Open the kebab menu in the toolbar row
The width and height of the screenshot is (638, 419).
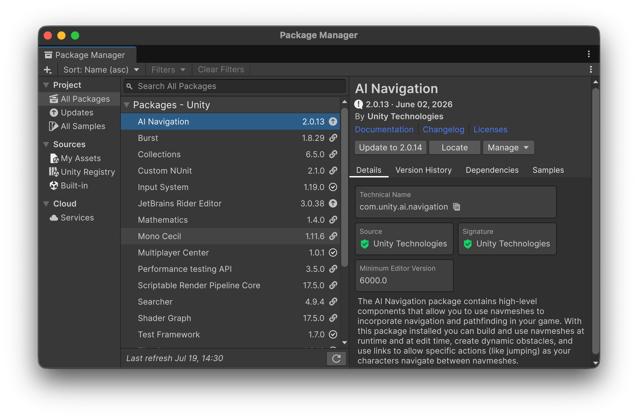(591, 70)
